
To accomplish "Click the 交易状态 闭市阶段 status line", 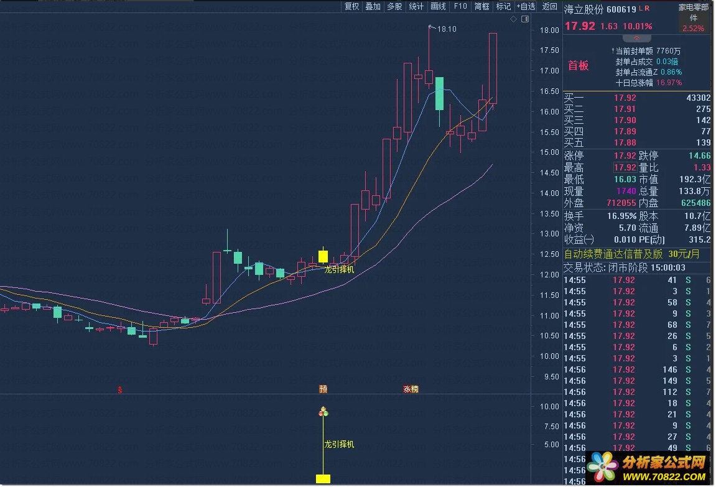I will [x=625, y=267].
